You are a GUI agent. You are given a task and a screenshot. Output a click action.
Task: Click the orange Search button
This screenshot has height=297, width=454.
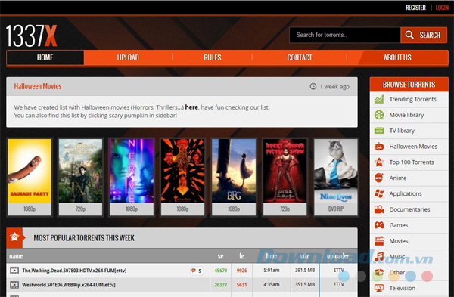pos(424,35)
